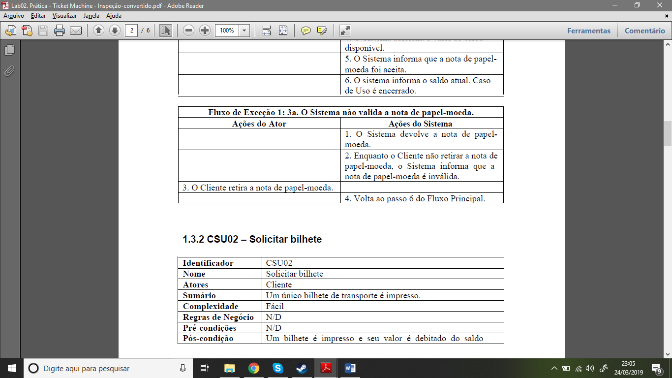Open Windows Start menu
Screen dimensions: 672x378
coord(12,368)
